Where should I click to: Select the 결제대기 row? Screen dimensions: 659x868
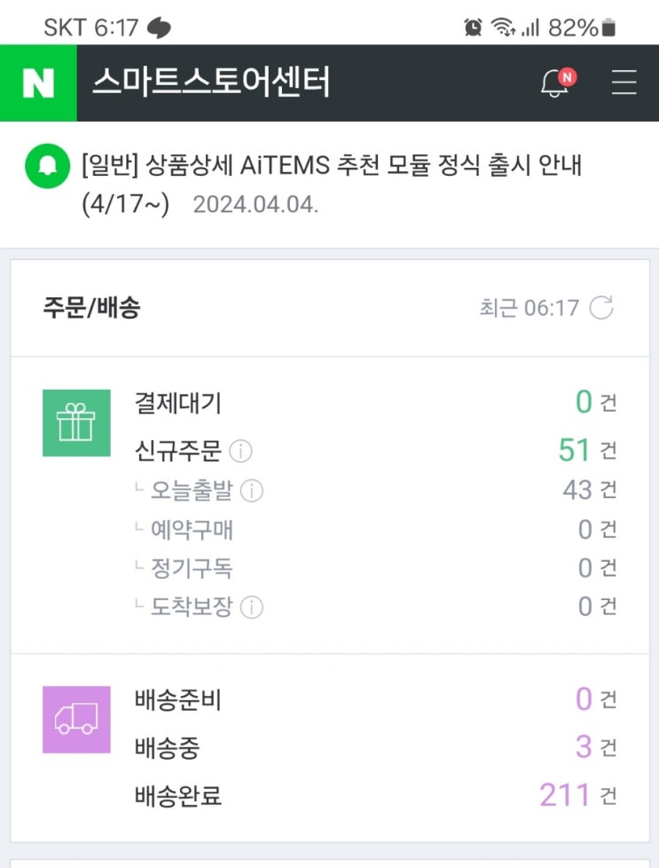(x=178, y=403)
